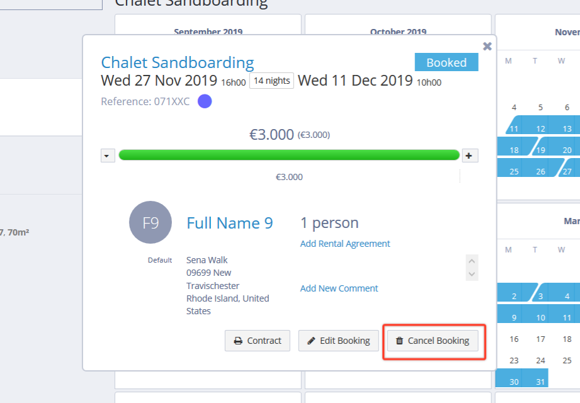
Task: Click the up arrow of the comment scroller
Action: [x=472, y=261]
